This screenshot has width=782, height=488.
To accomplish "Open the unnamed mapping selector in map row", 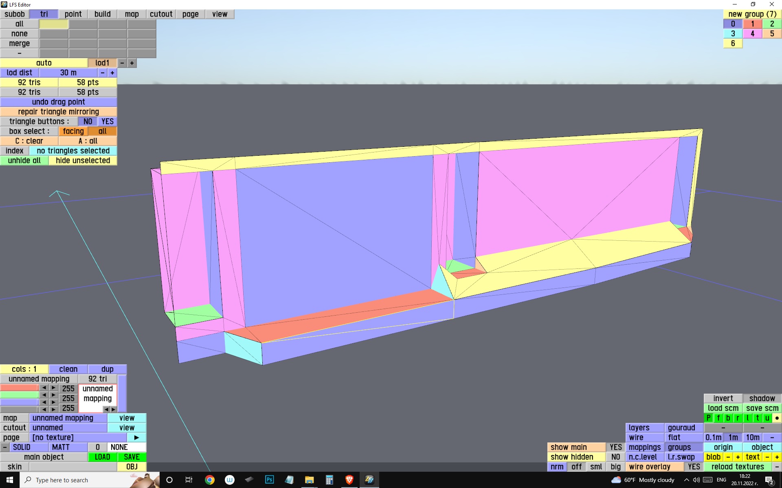I will [68, 418].
